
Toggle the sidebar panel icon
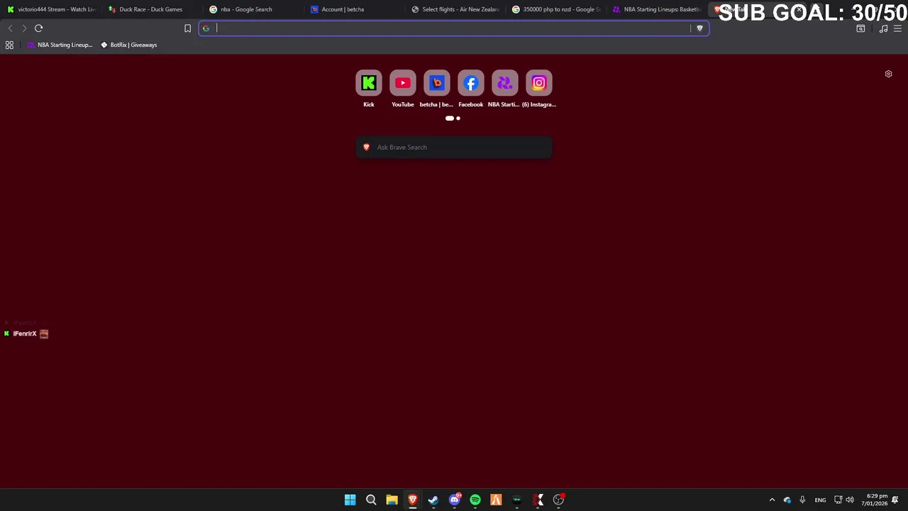click(860, 28)
